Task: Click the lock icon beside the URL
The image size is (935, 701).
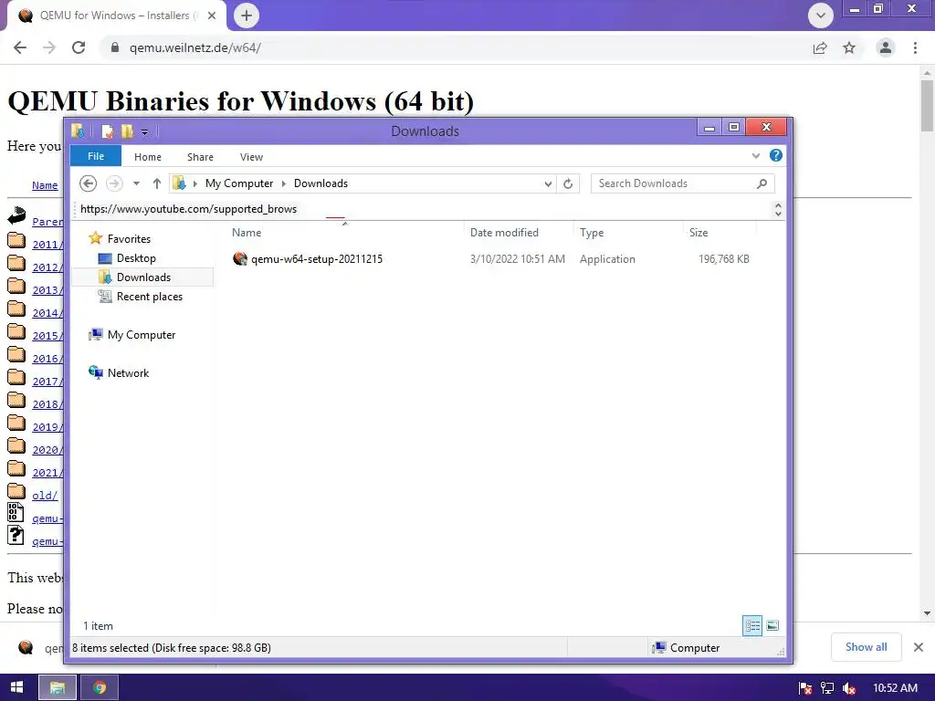Action: [x=115, y=47]
